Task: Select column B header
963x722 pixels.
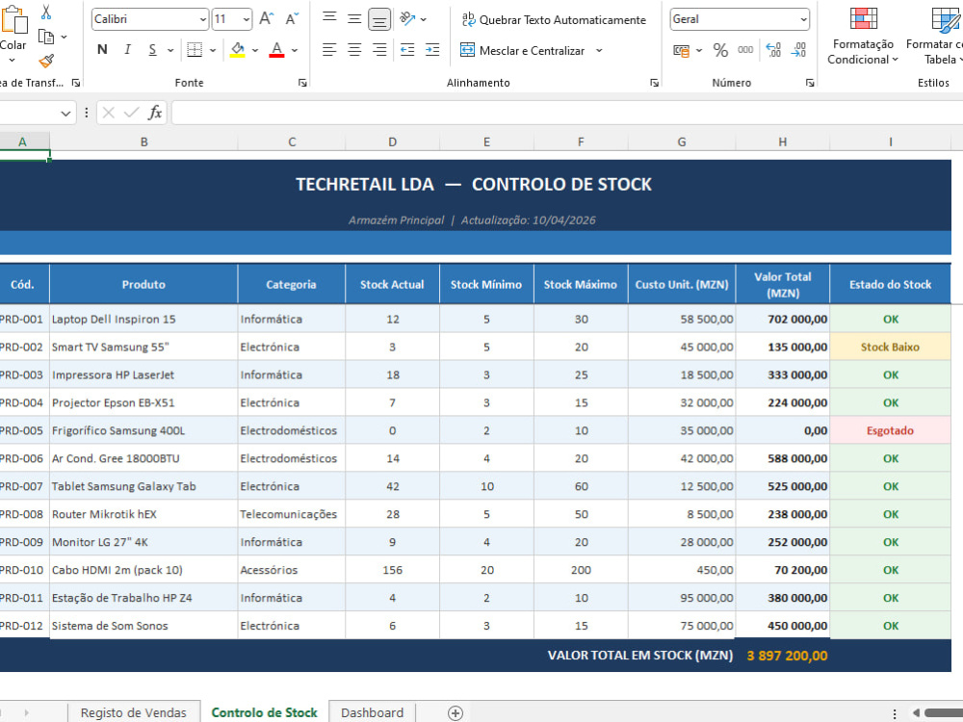Action: [143, 142]
